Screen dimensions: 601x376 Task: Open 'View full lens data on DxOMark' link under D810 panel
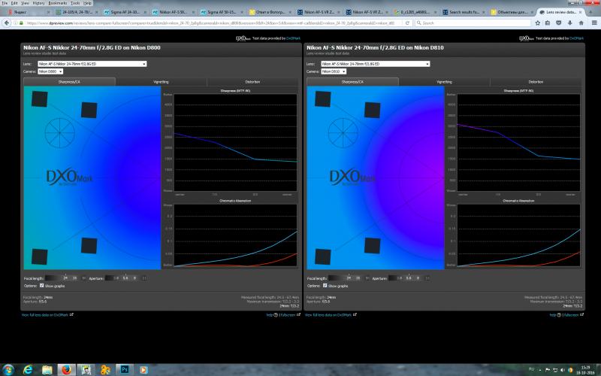[x=328, y=315]
